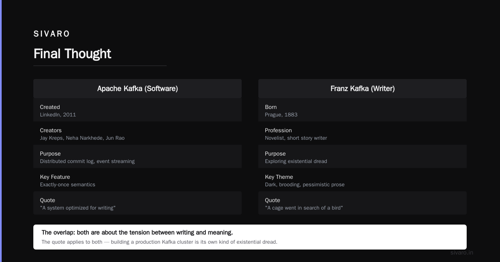Click the Purpose label under Franz Kafka
The width and height of the screenshot is (500, 262).
click(x=275, y=153)
